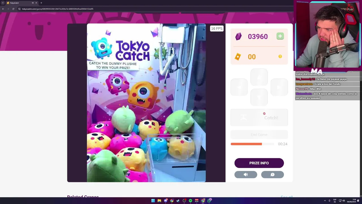
Task: Open the volume tray control
Action: 344,201
